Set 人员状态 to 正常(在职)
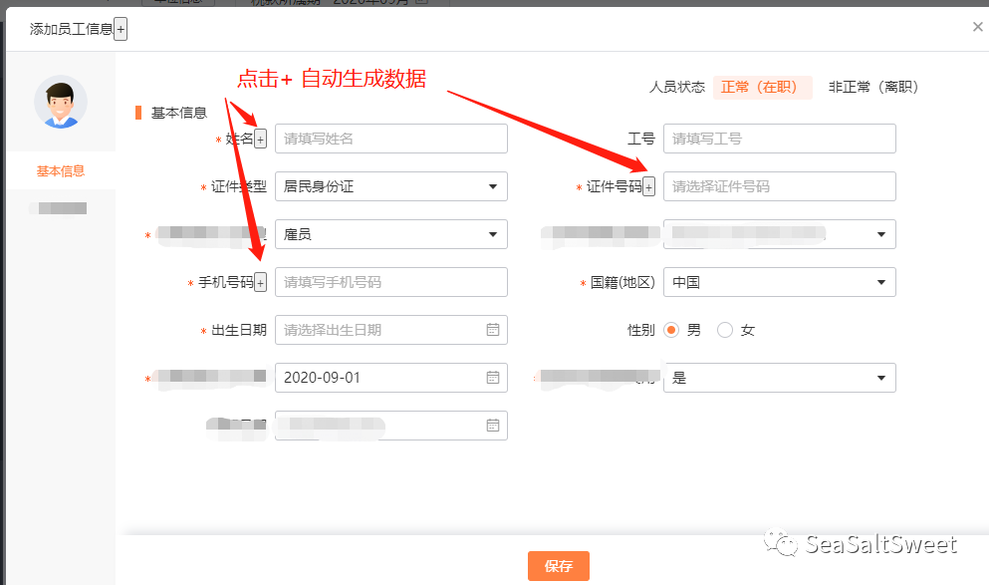 [x=762, y=87]
